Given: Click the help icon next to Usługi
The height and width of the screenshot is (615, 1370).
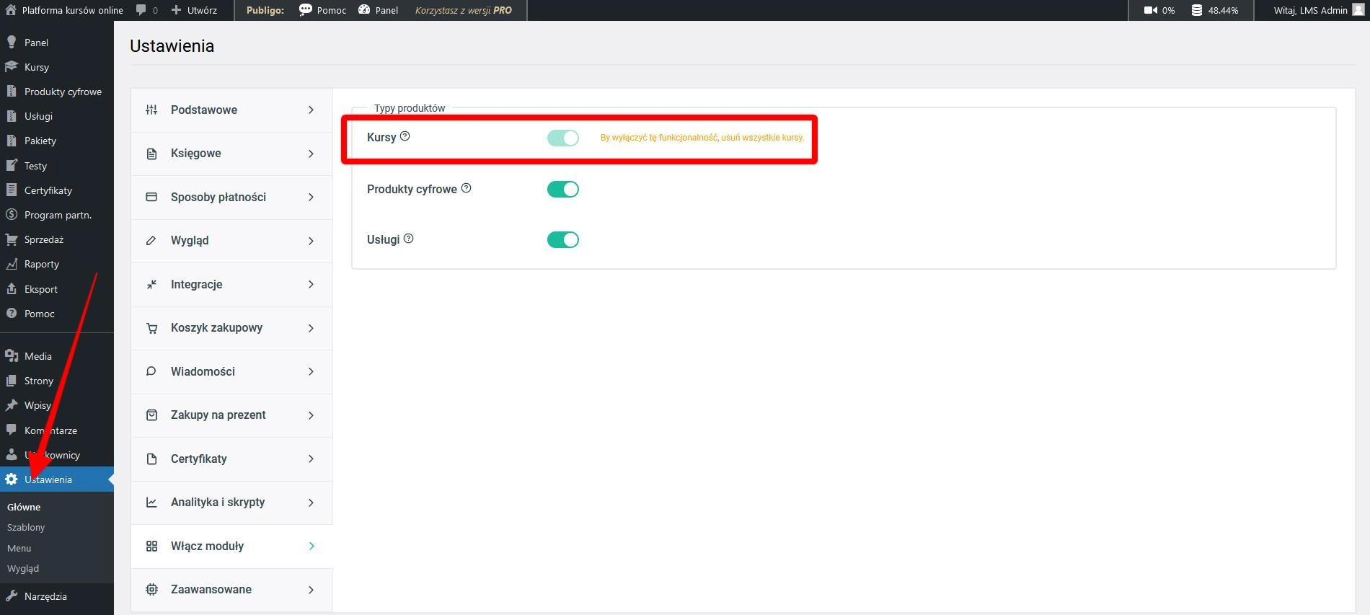Looking at the screenshot, I should tap(409, 239).
